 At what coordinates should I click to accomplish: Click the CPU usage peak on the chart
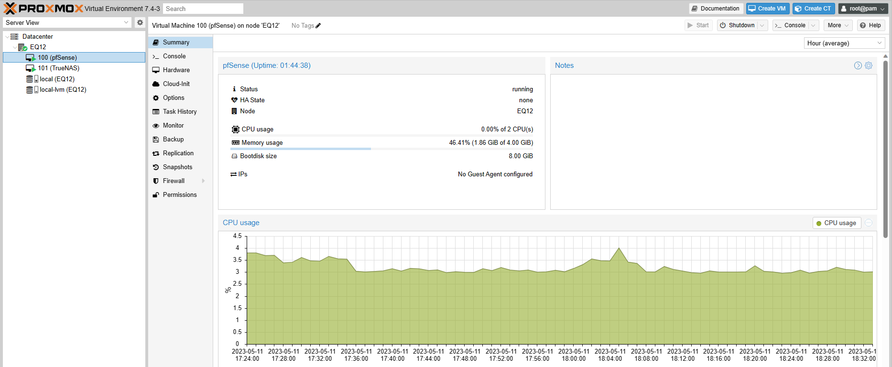619,248
